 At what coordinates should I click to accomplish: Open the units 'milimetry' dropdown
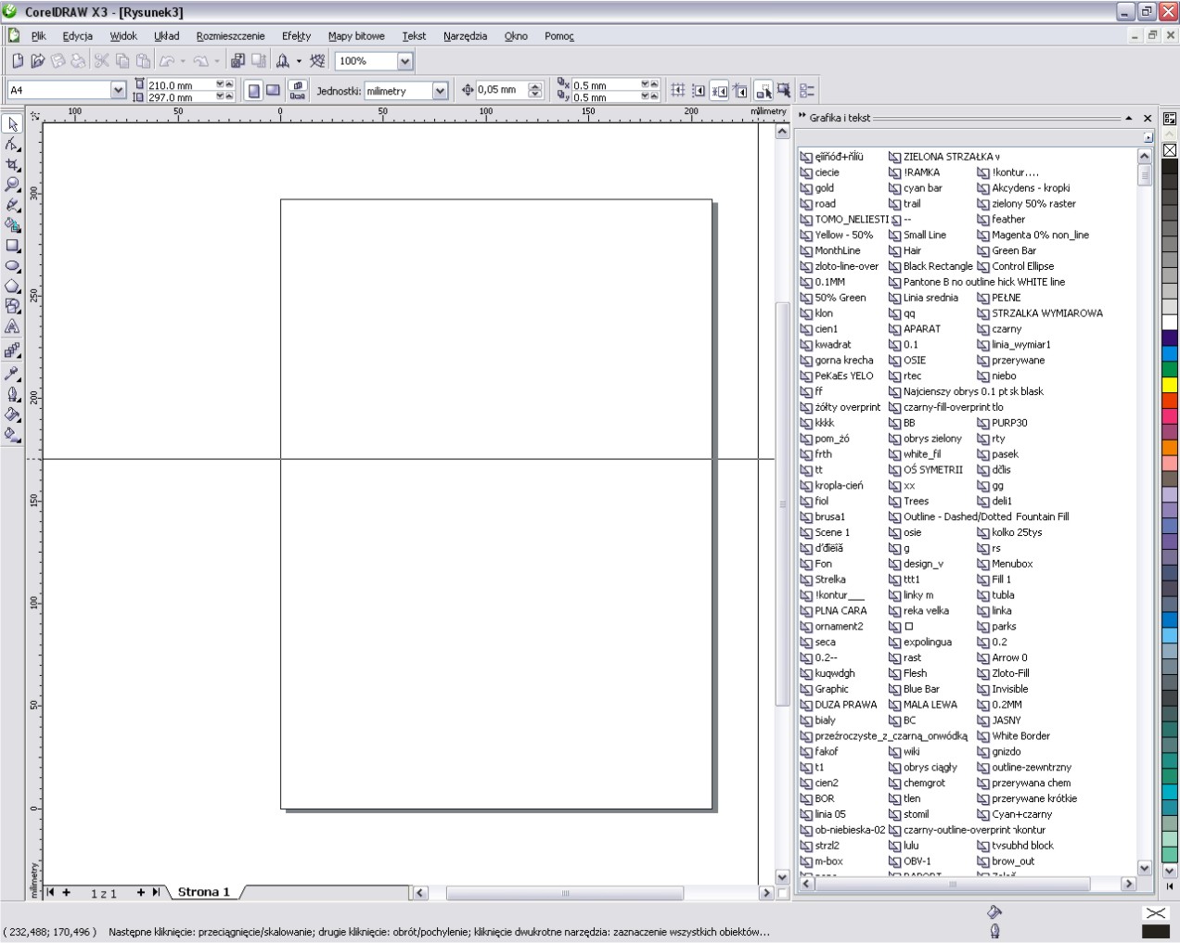tap(440, 91)
